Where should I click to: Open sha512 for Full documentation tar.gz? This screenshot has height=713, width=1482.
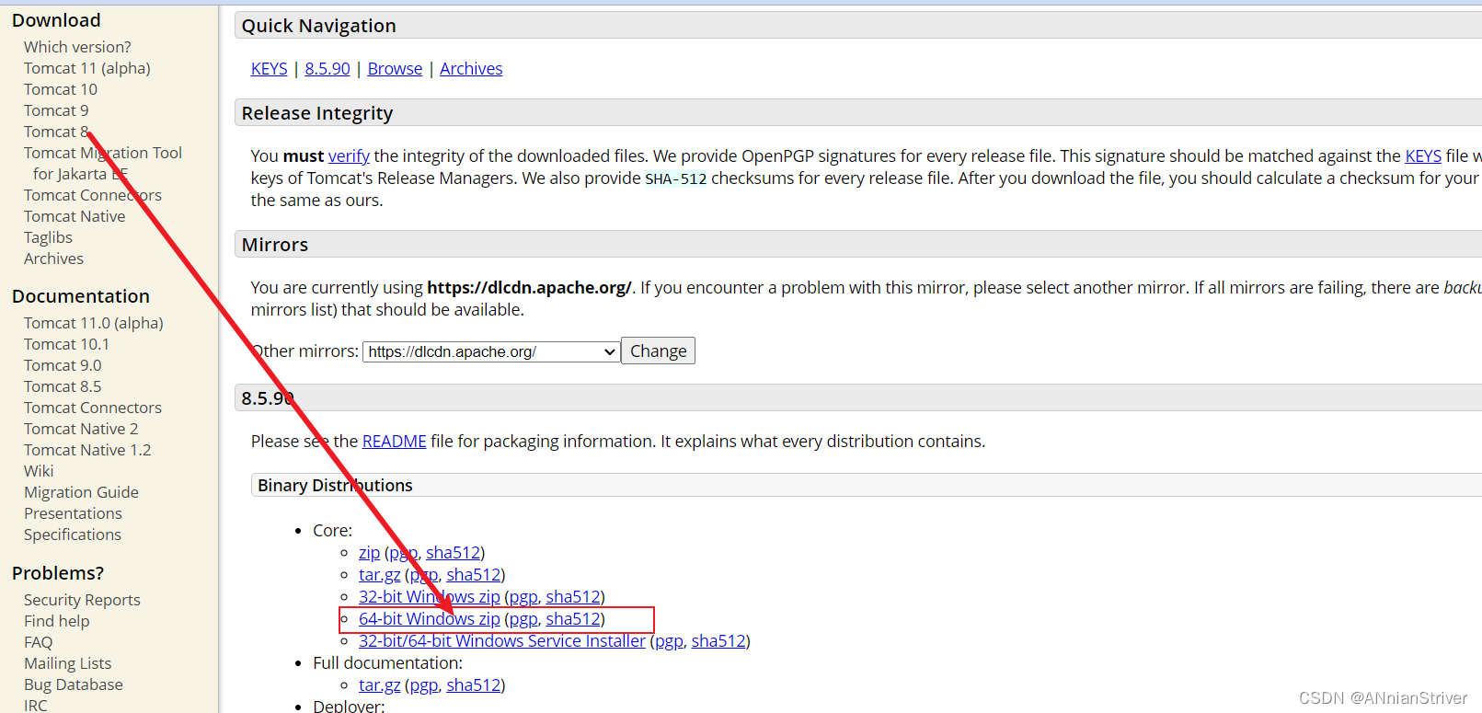pos(474,685)
